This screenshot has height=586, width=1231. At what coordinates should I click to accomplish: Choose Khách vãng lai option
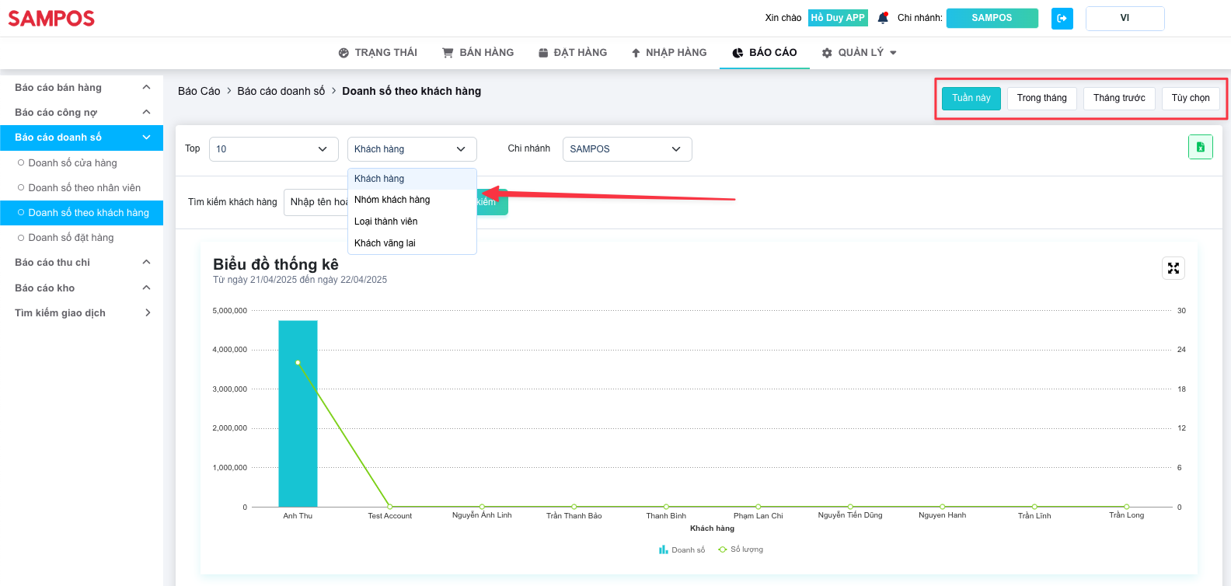[x=412, y=243]
